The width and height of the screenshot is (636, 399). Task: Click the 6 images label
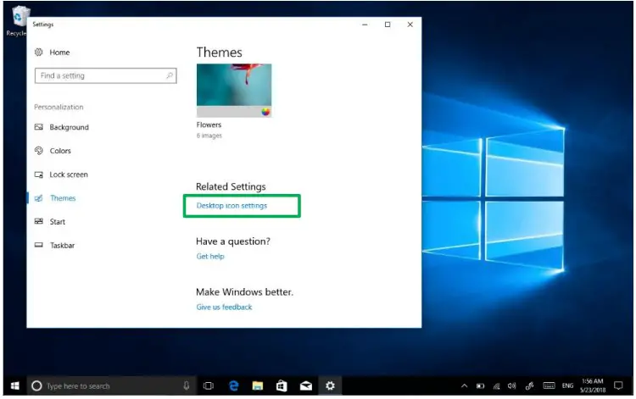click(209, 136)
